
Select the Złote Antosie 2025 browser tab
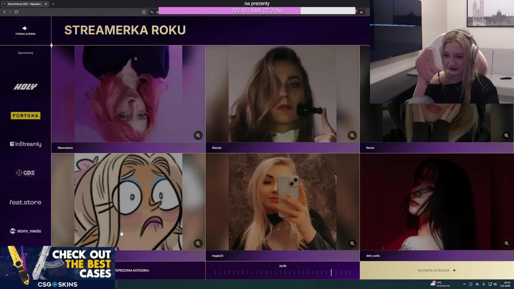click(x=25, y=4)
